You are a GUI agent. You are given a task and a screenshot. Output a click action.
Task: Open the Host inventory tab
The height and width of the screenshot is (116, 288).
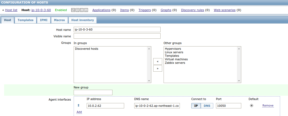[x=83, y=20]
